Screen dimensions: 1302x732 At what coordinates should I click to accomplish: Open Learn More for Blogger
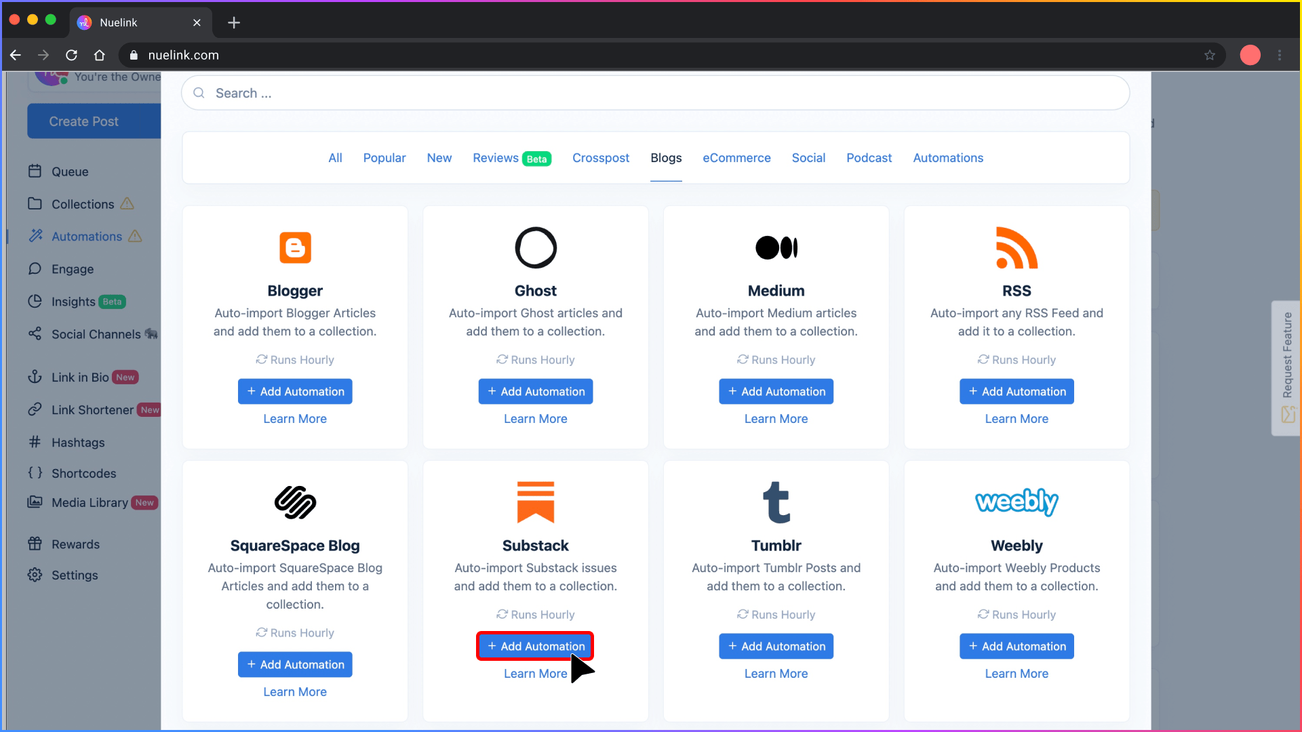(x=295, y=419)
